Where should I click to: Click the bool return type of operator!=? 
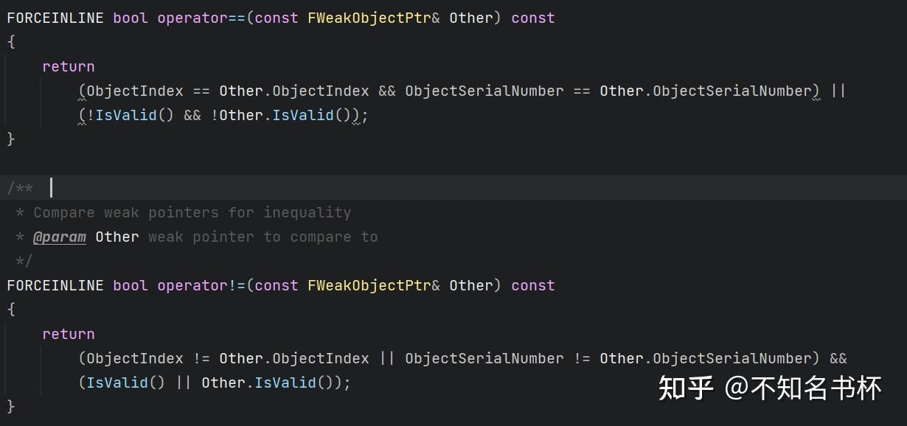click(x=131, y=285)
